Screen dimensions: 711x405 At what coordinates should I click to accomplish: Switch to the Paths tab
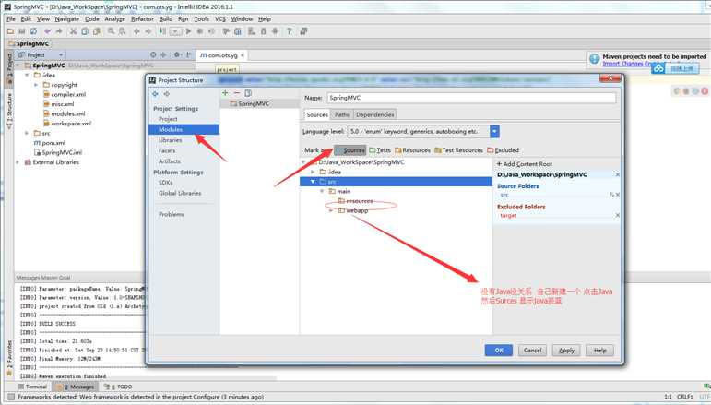click(342, 114)
